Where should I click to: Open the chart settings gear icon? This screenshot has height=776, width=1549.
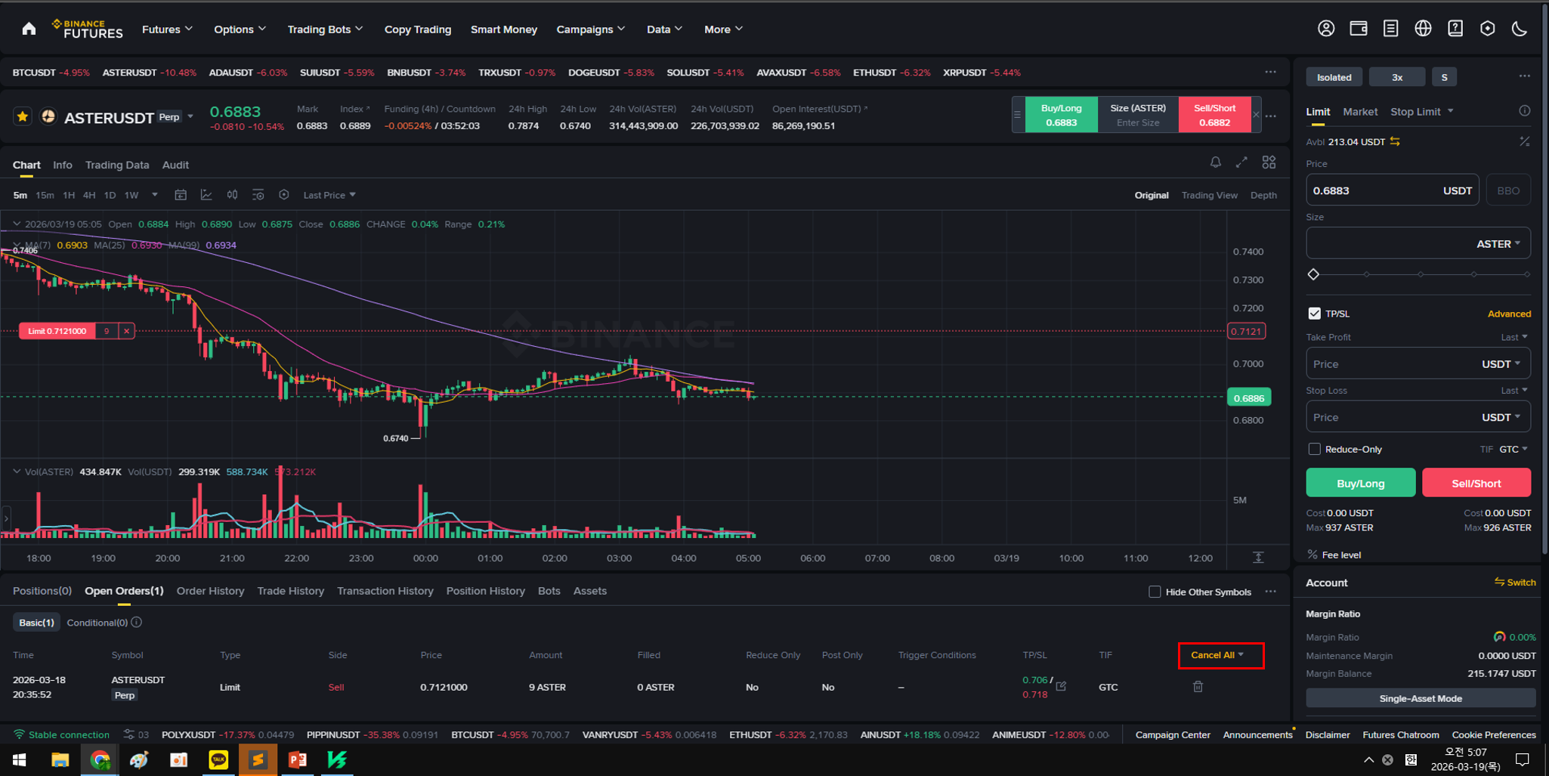284,195
